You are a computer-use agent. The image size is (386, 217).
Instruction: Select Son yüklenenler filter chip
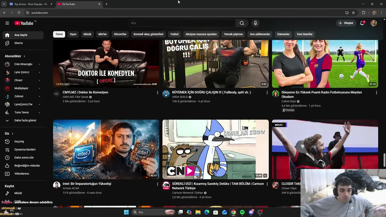pyautogui.click(x=260, y=34)
